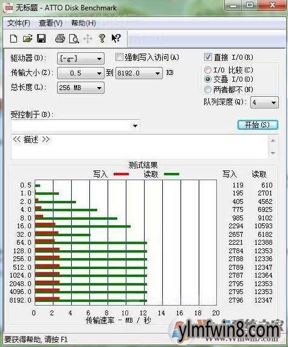
Task: Click the status bar help text
Action: (x=36, y=339)
